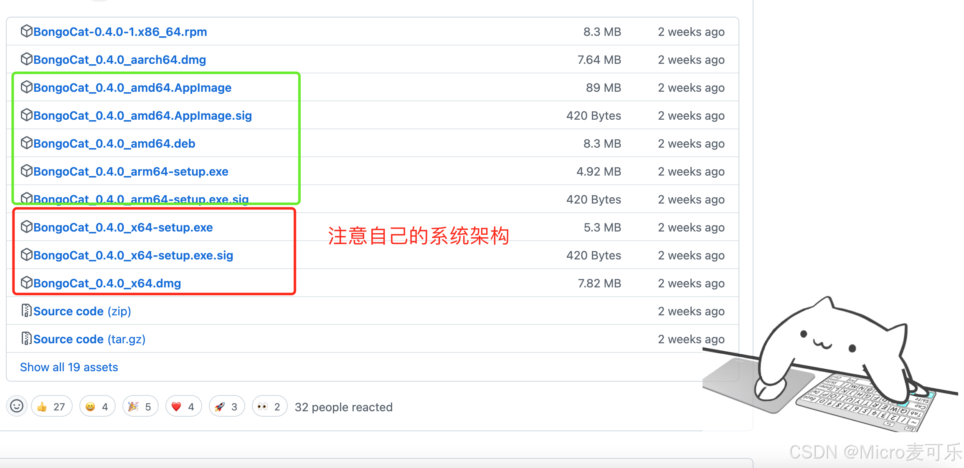Click the archive icon beside Source code (tar.gz)
Viewport: 964px width, 468px height.
(x=26, y=339)
